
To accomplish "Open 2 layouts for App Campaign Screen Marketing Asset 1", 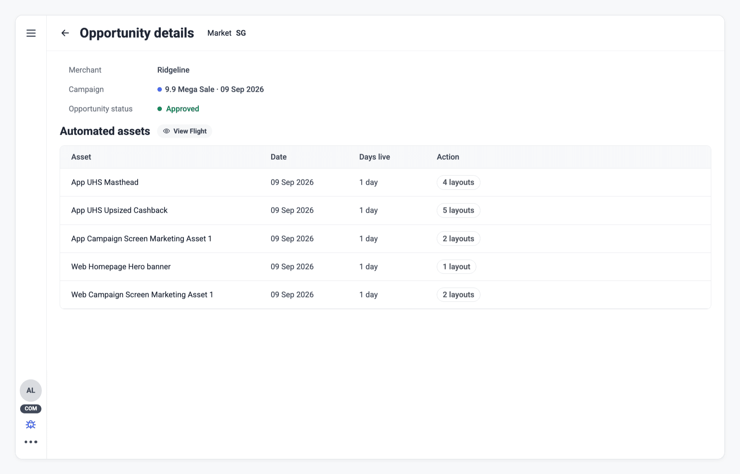I will (x=458, y=239).
